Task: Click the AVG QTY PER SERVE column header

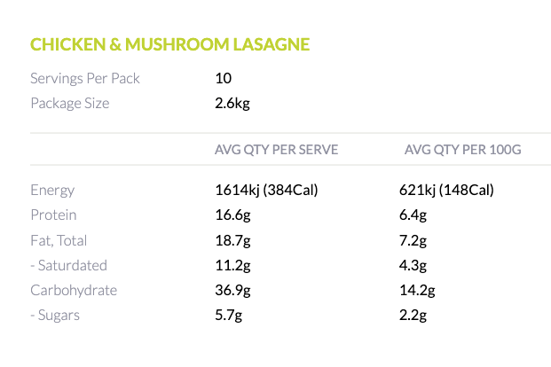Action: coord(276,149)
